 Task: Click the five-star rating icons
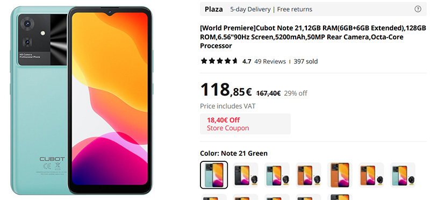pos(219,61)
